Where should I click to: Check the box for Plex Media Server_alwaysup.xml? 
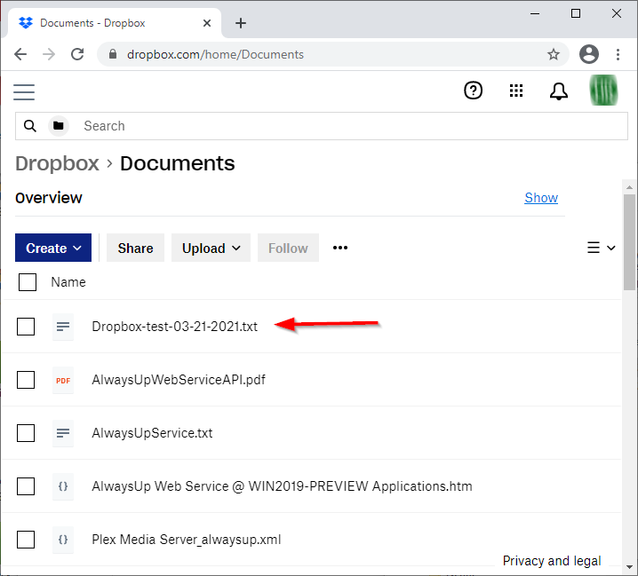[x=26, y=540]
